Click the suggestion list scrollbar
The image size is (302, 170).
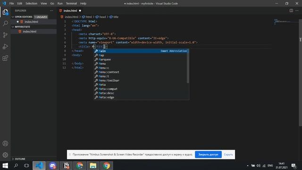[x=188, y=66]
